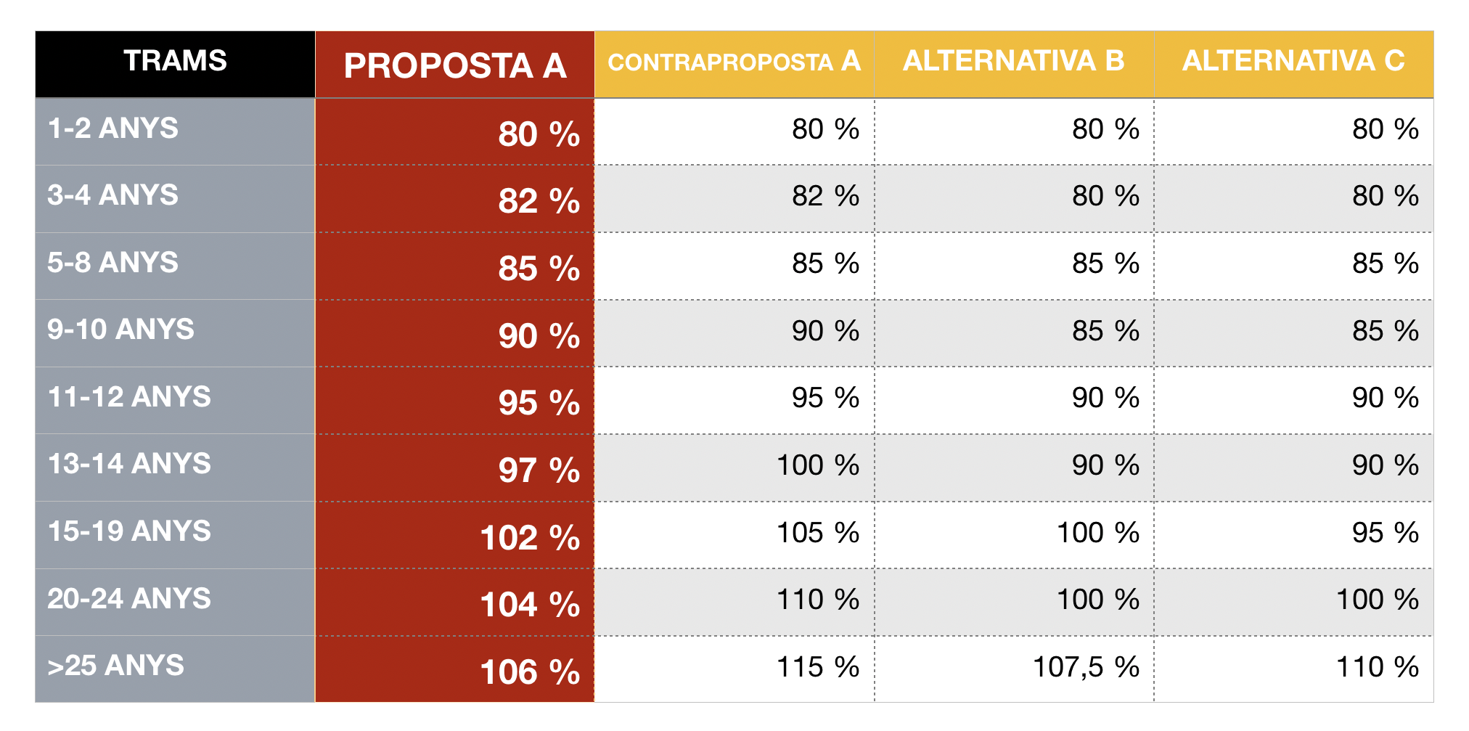Select the >25 ANYS row label

click(116, 666)
